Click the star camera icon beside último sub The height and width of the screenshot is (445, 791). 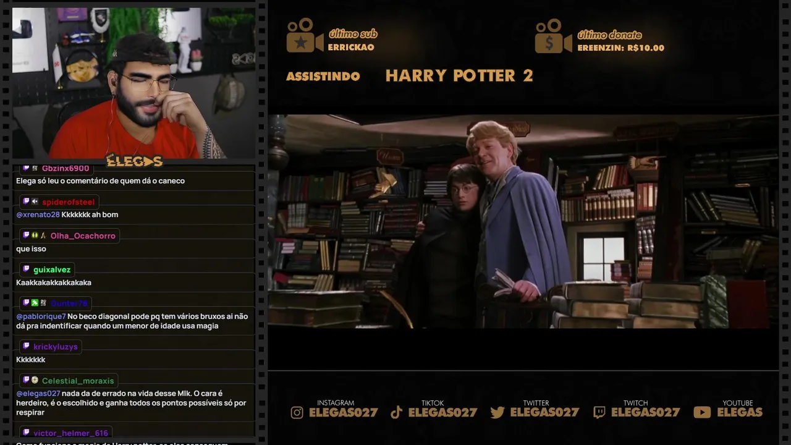pos(305,36)
